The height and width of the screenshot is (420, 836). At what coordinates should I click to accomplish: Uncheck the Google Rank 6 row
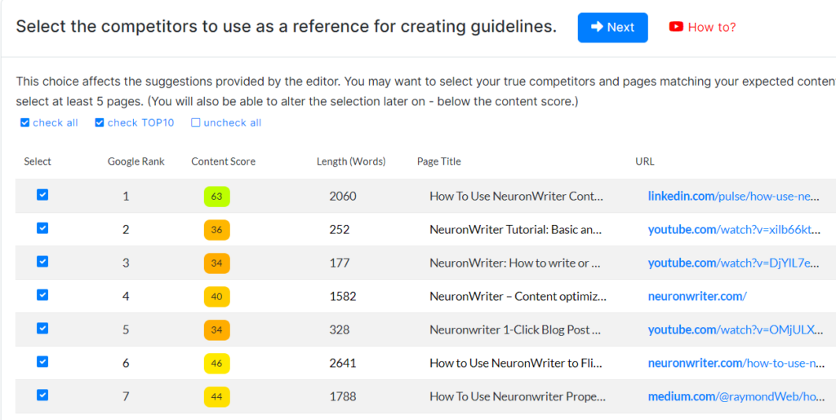click(42, 362)
